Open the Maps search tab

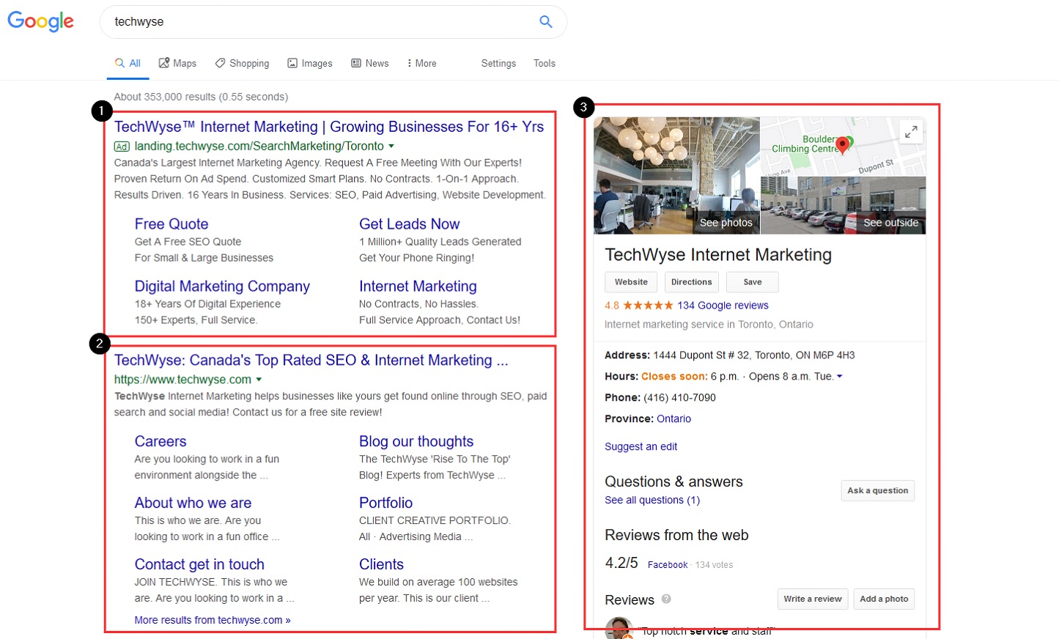click(x=177, y=64)
